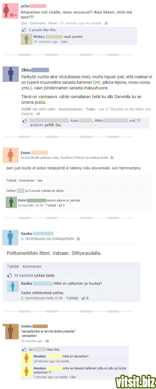Open Petri's green comment avatar
Image resolution: width=156 pixels, height=389 pixels.
click(11, 202)
